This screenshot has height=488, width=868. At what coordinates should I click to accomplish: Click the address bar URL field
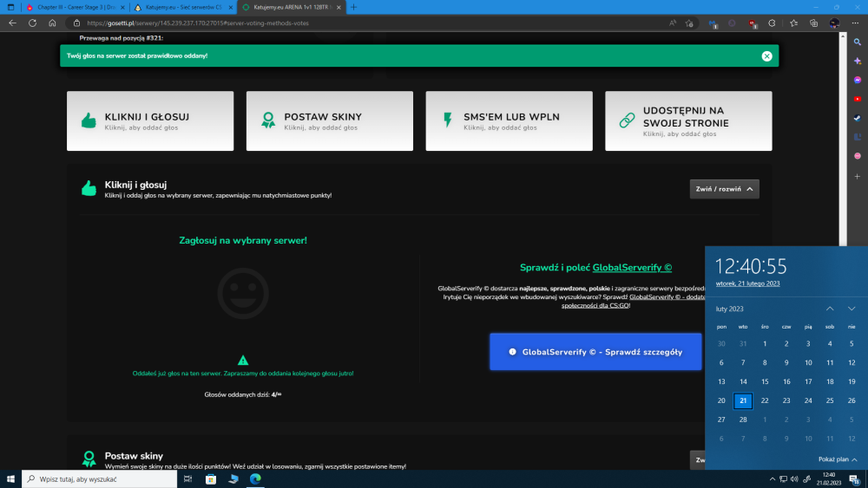371,23
